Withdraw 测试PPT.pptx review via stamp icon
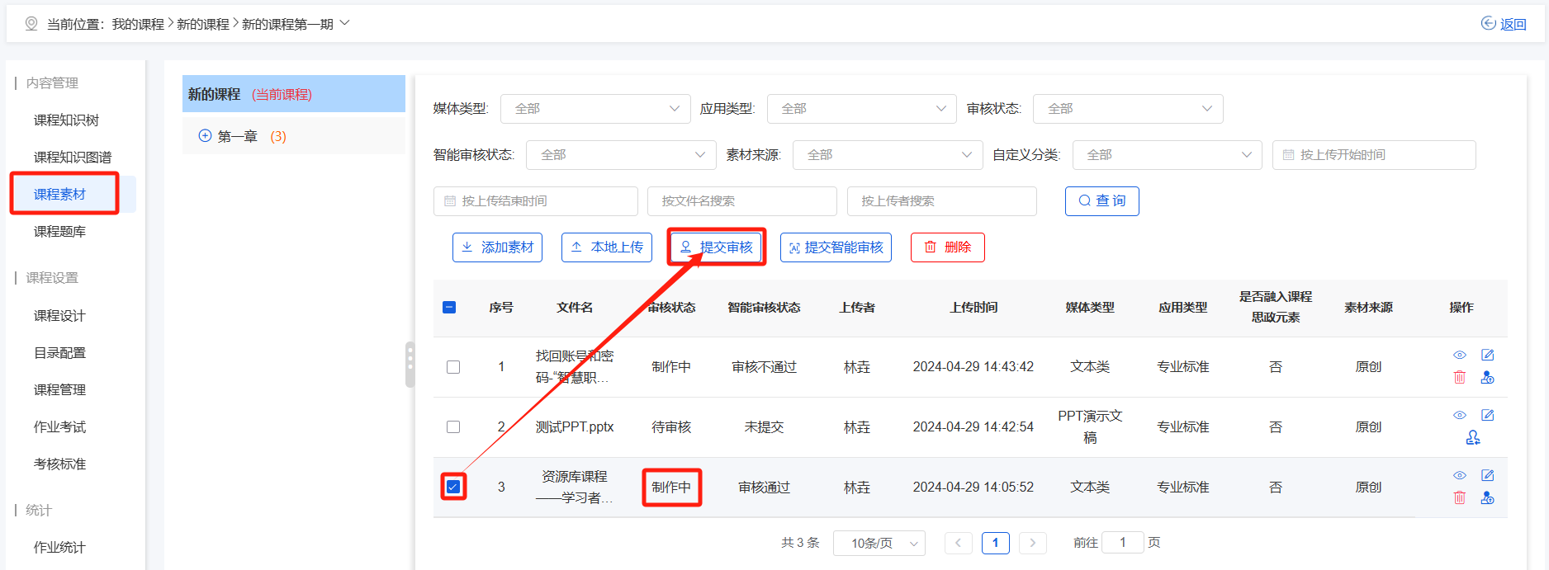 pos(1473,437)
